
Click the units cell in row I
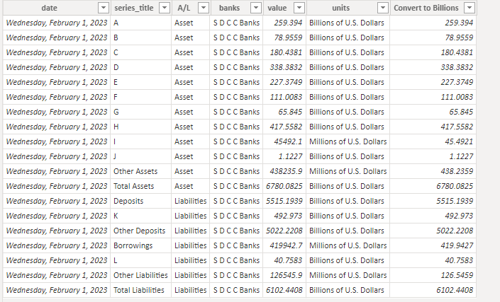click(348, 141)
